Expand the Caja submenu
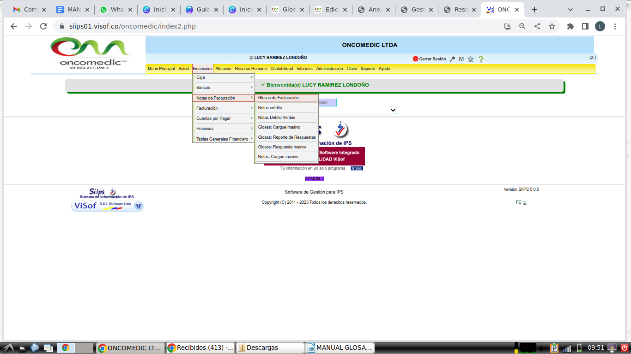This screenshot has width=631, height=354. point(224,77)
